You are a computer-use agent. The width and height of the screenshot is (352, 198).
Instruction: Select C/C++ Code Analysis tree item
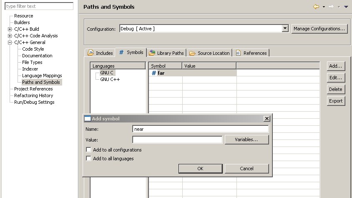36,36
